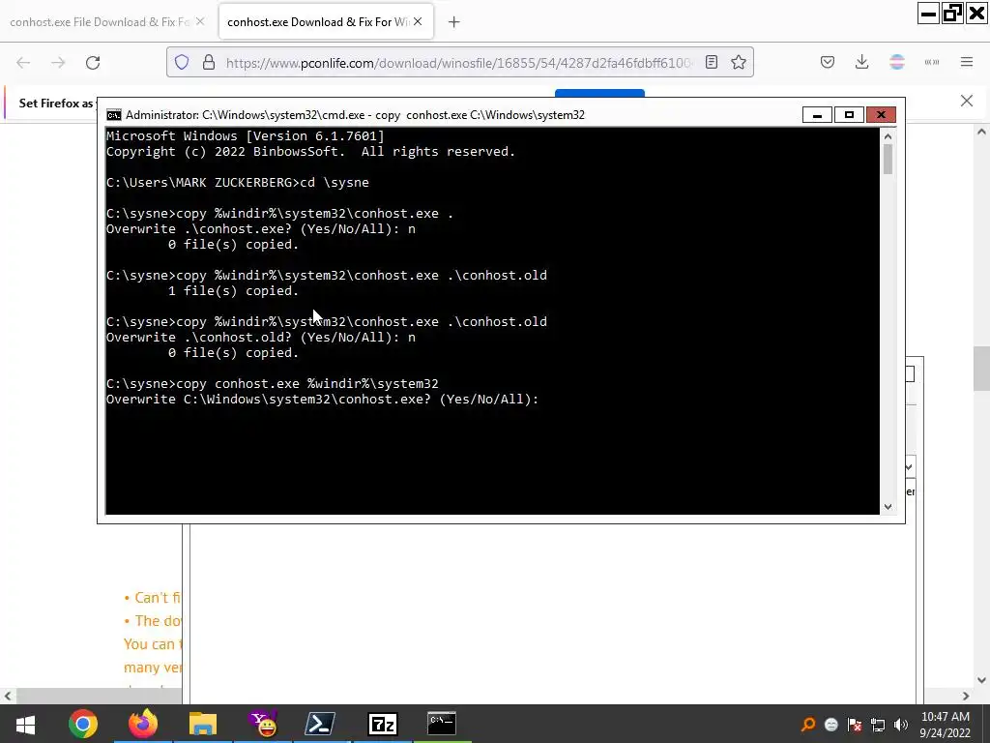The height and width of the screenshot is (743, 990).
Task: Click 'Microsoft Windows [Version 6.1.7601]' line
Action: [x=245, y=135]
